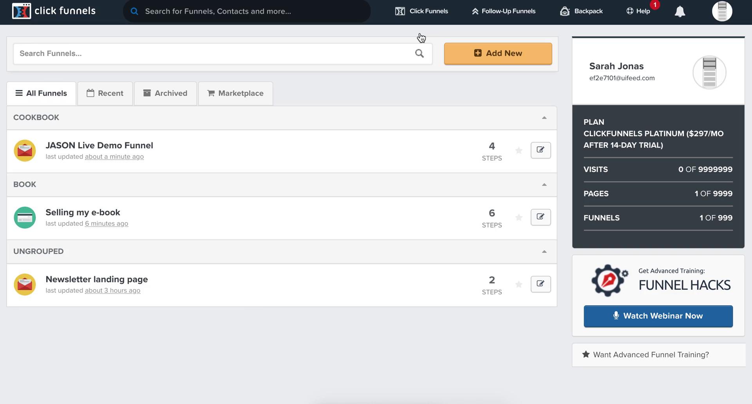This screenshot has height=404, width=752.
Task: Click the Add New button
Action: click(x=498, y=54)
